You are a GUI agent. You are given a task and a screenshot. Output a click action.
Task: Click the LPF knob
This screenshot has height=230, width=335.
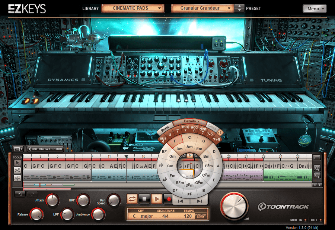(67, 214)
